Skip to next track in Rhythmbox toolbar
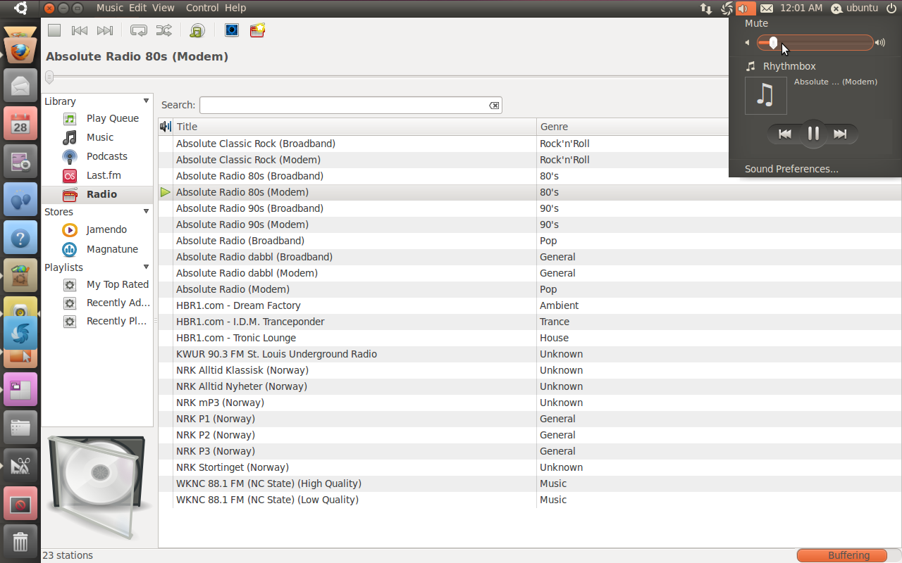Viewport: 902px width, 563px height. tap(105, 30)
